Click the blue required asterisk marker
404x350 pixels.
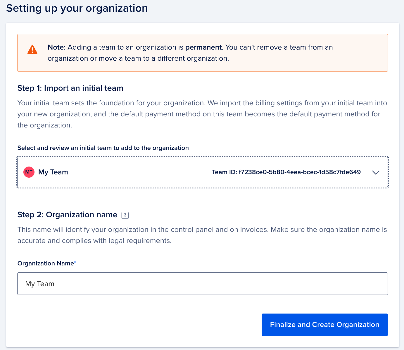click(x=75, y=263)
